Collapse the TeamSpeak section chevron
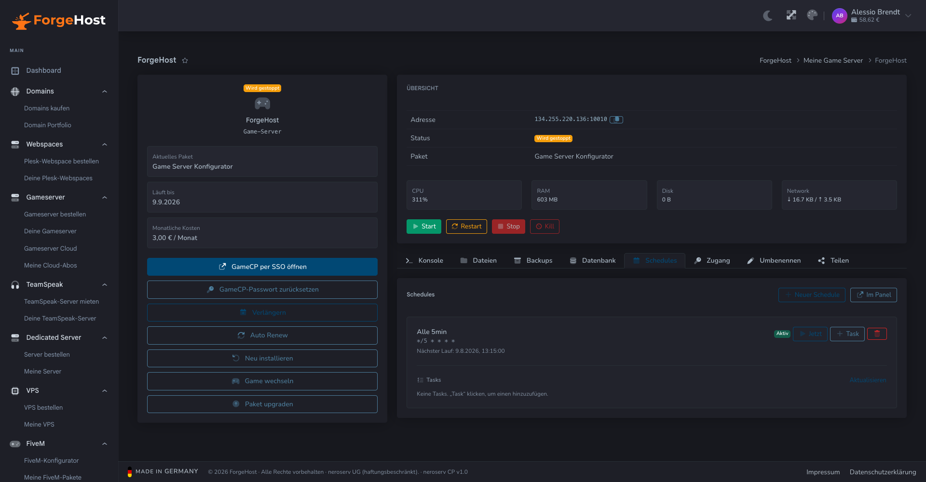926x482 pixels. (105, 285)
